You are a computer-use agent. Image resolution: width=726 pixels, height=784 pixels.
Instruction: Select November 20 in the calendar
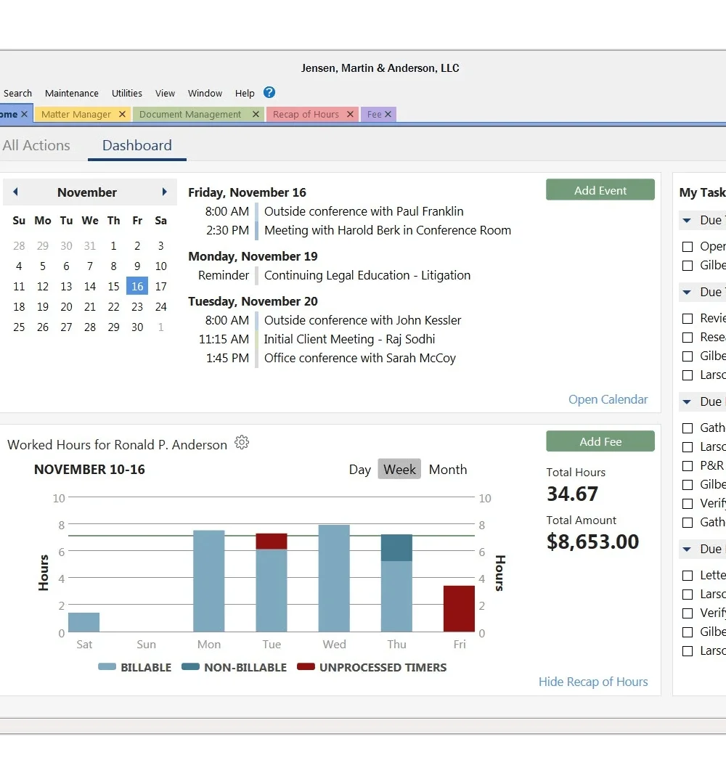[66, 307]
